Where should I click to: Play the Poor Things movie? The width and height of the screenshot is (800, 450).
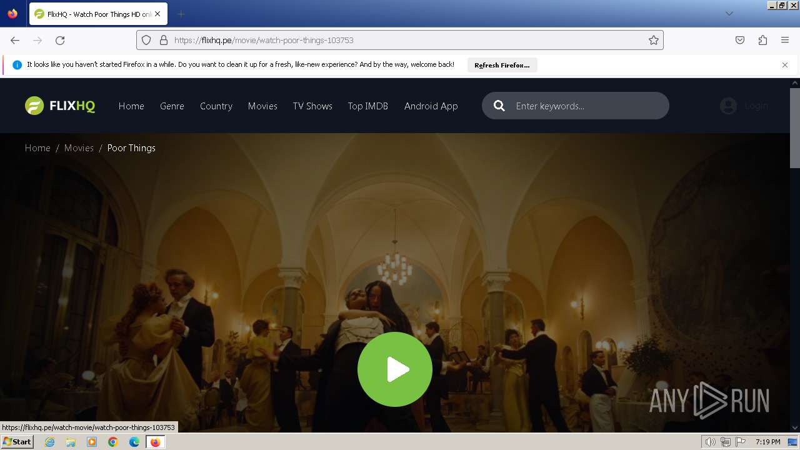(395, 369)
